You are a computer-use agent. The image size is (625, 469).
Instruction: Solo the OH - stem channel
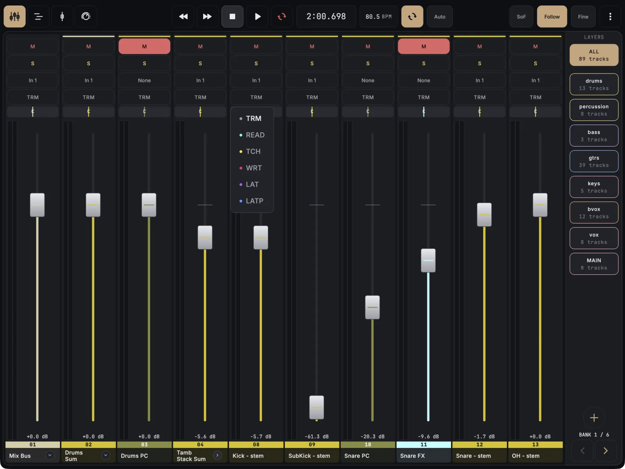click(536, 63)
